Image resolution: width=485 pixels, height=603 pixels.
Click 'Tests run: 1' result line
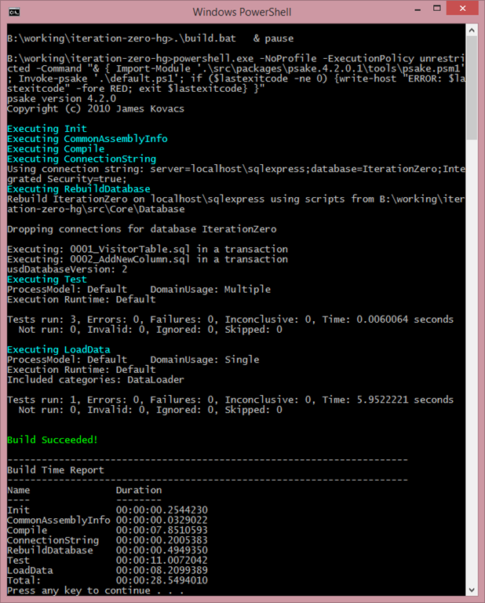point(230,400)
